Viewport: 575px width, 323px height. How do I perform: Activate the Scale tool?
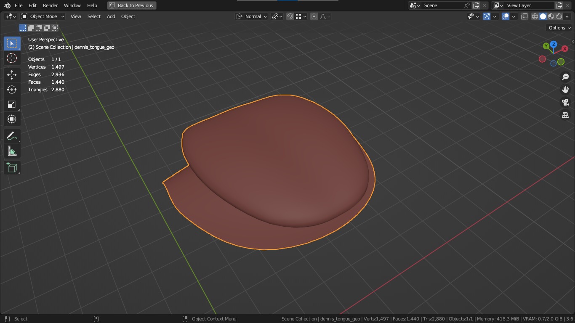point(12,104)
